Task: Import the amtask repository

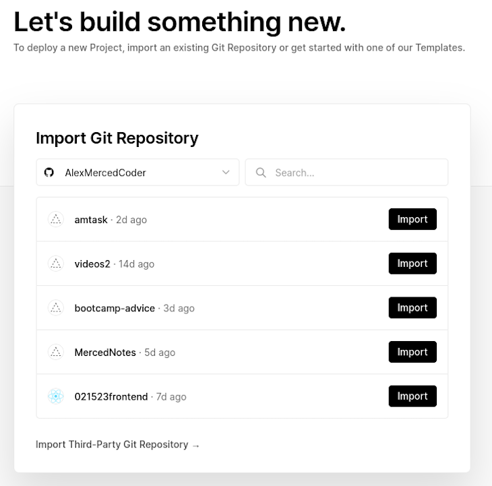Action: [x=412, y=219]
